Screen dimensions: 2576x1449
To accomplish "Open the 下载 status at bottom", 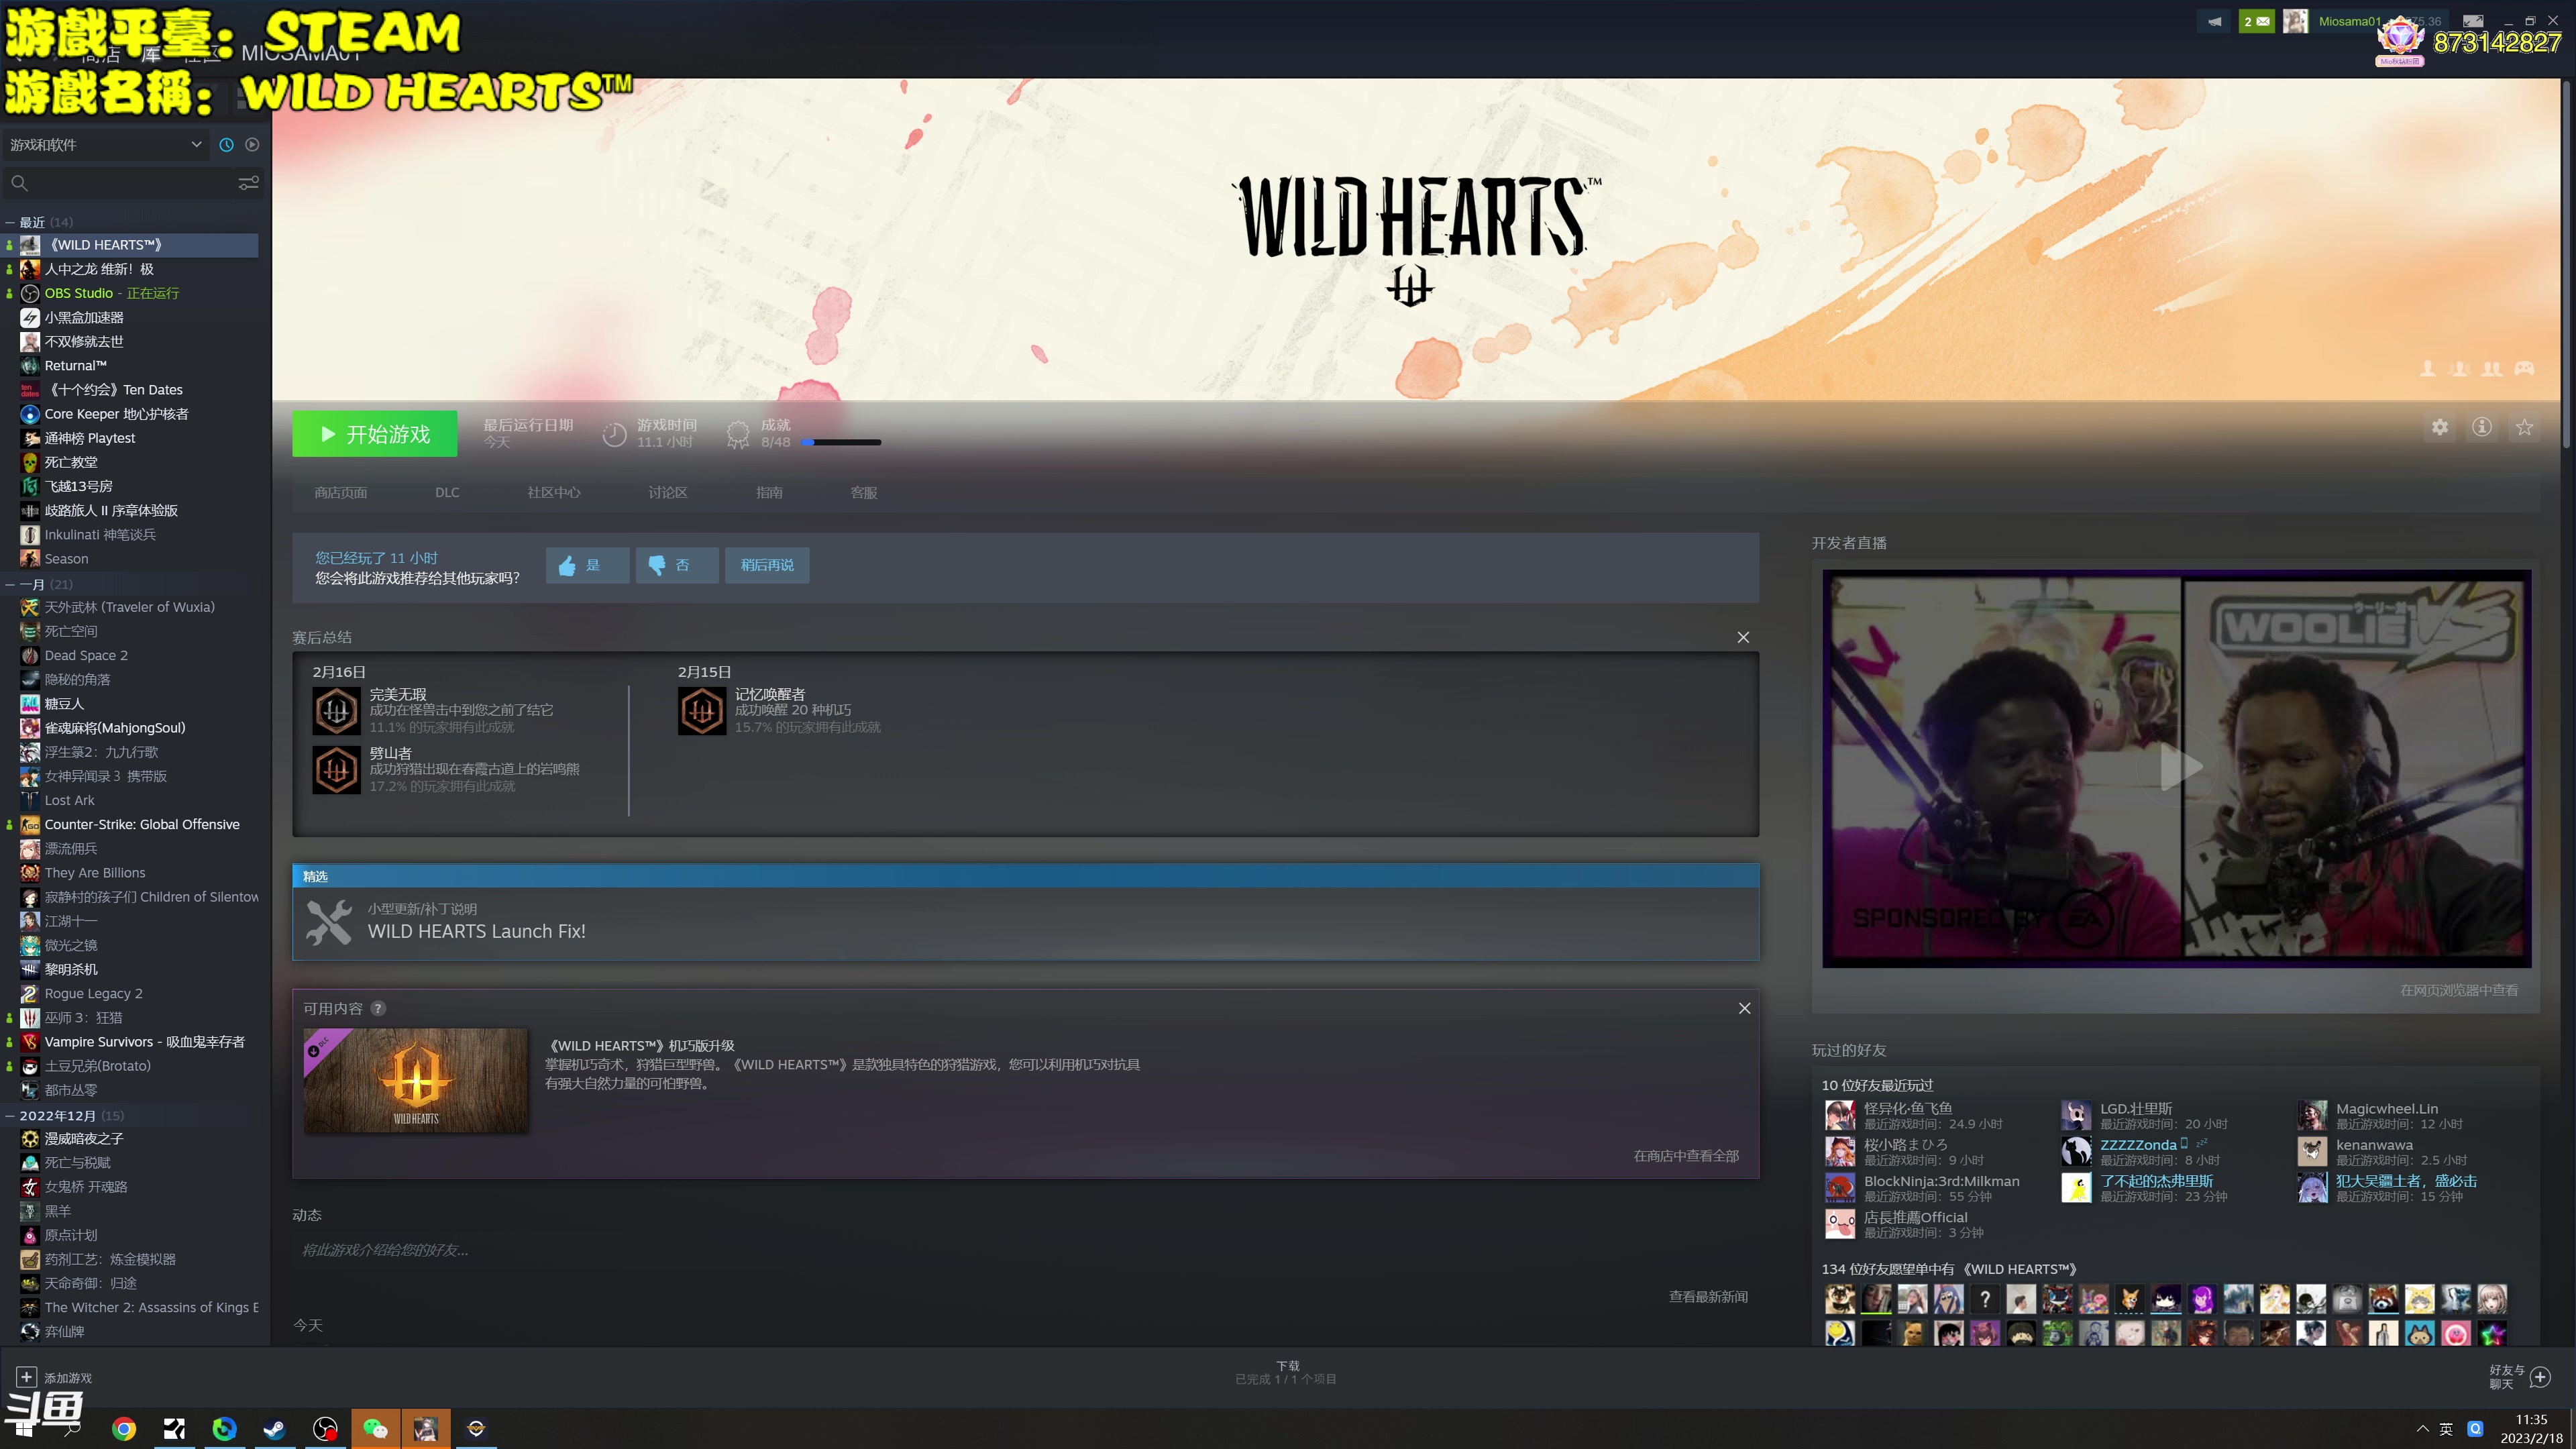I will click(x=1287, y=1372).
